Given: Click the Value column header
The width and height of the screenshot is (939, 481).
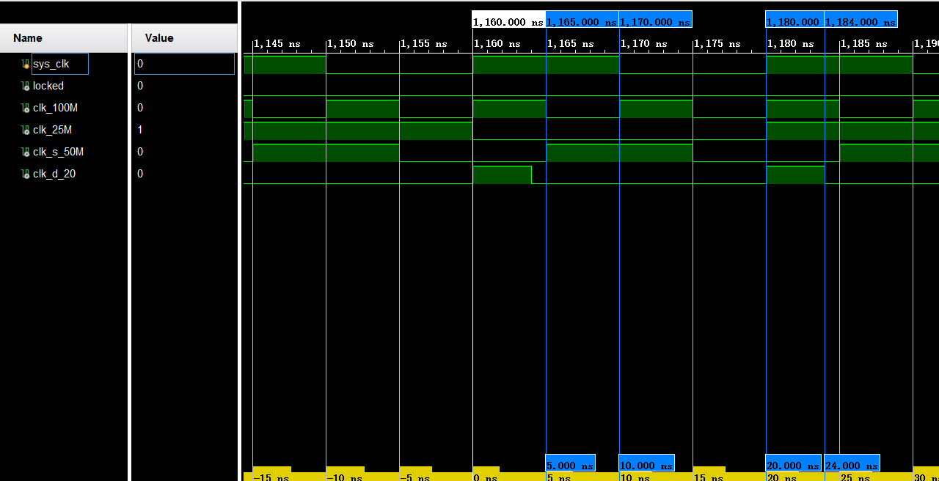Looking at the screenshot, I should pos(159,38).
